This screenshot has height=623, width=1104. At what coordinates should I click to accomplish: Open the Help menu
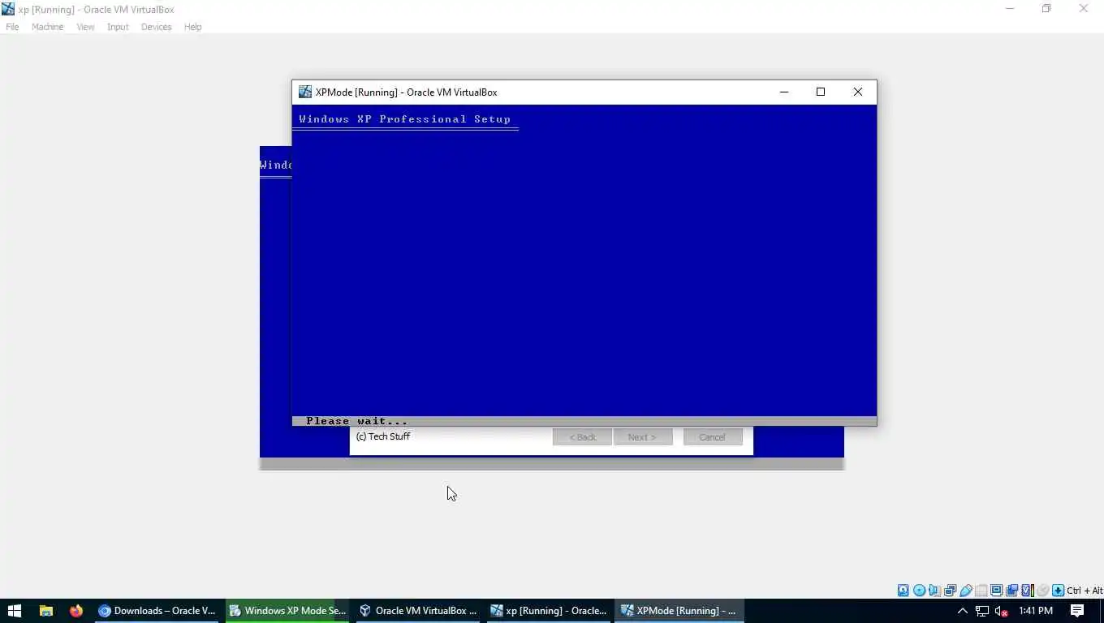192,27
